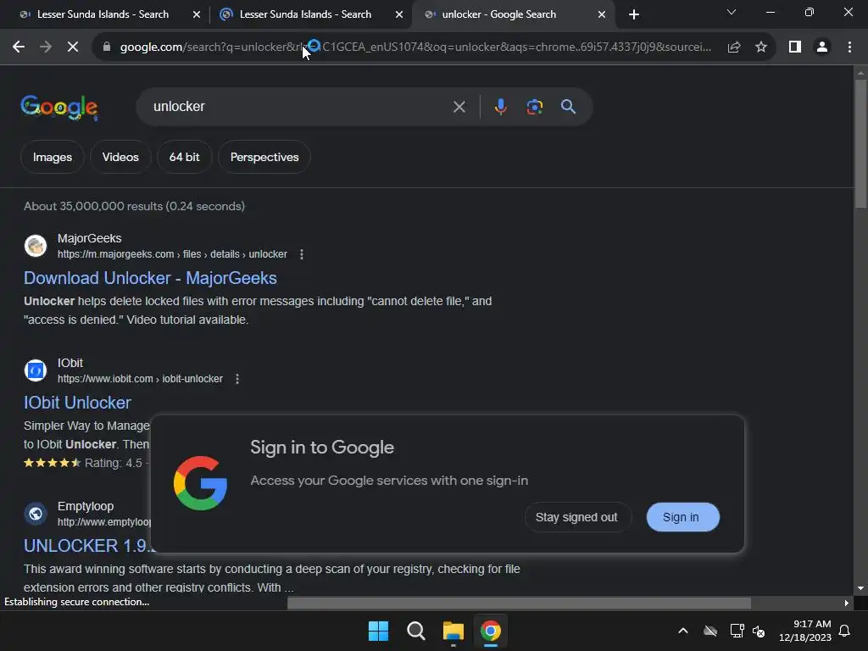Open the UNLOCKER 1.9 result link
This screenshot has width=868, height=651.
87,546
